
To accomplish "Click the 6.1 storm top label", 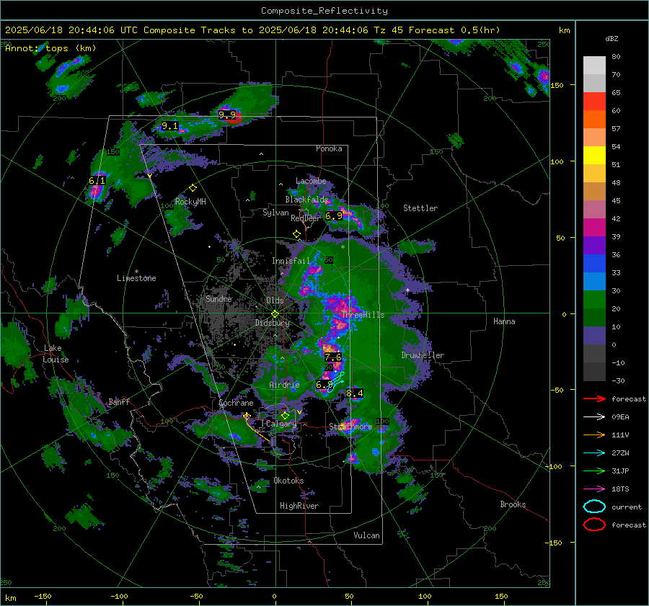I will point(97,180).
